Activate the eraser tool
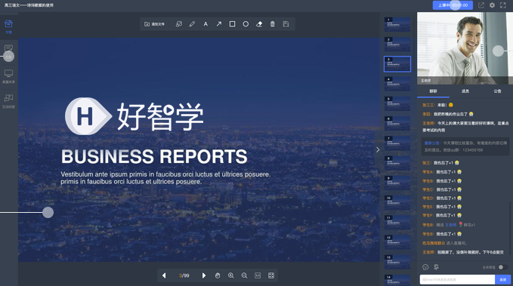 pos(259,24)
